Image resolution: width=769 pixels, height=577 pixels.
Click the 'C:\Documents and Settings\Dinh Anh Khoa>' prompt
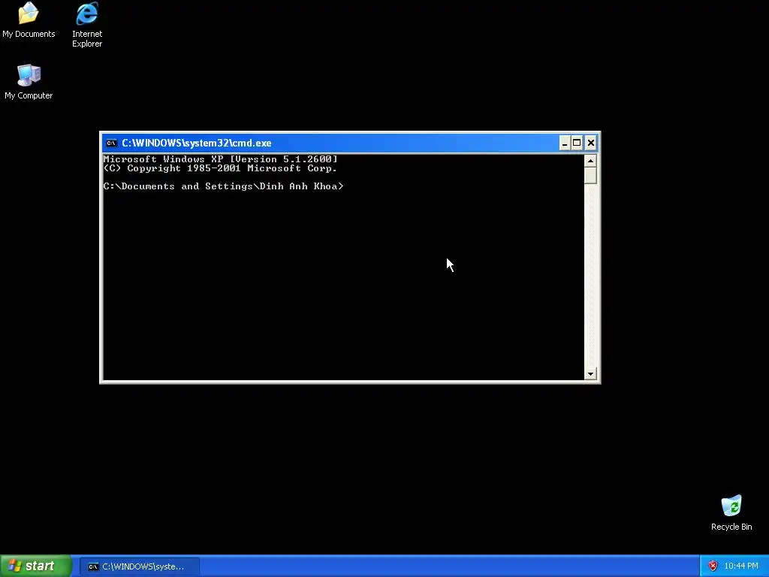tap(223, 186)
